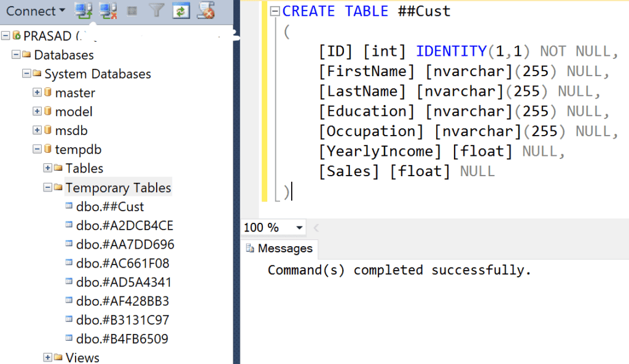Expand the master database node

tap(38, 93)
